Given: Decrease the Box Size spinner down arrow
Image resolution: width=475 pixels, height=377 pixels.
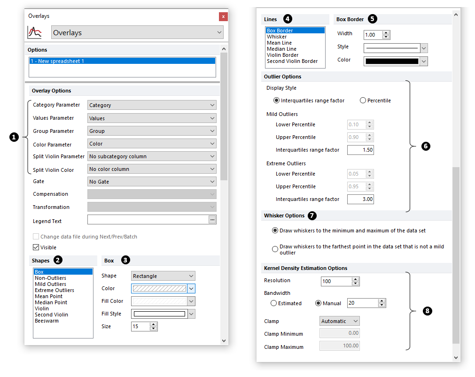Looking at the screenshot, I should tap(153, 328).
